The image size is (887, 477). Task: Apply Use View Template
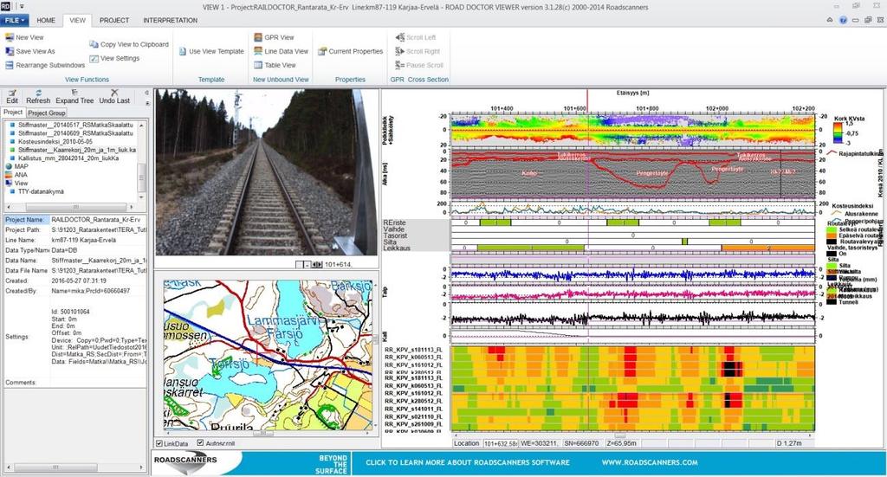point(211,51)
